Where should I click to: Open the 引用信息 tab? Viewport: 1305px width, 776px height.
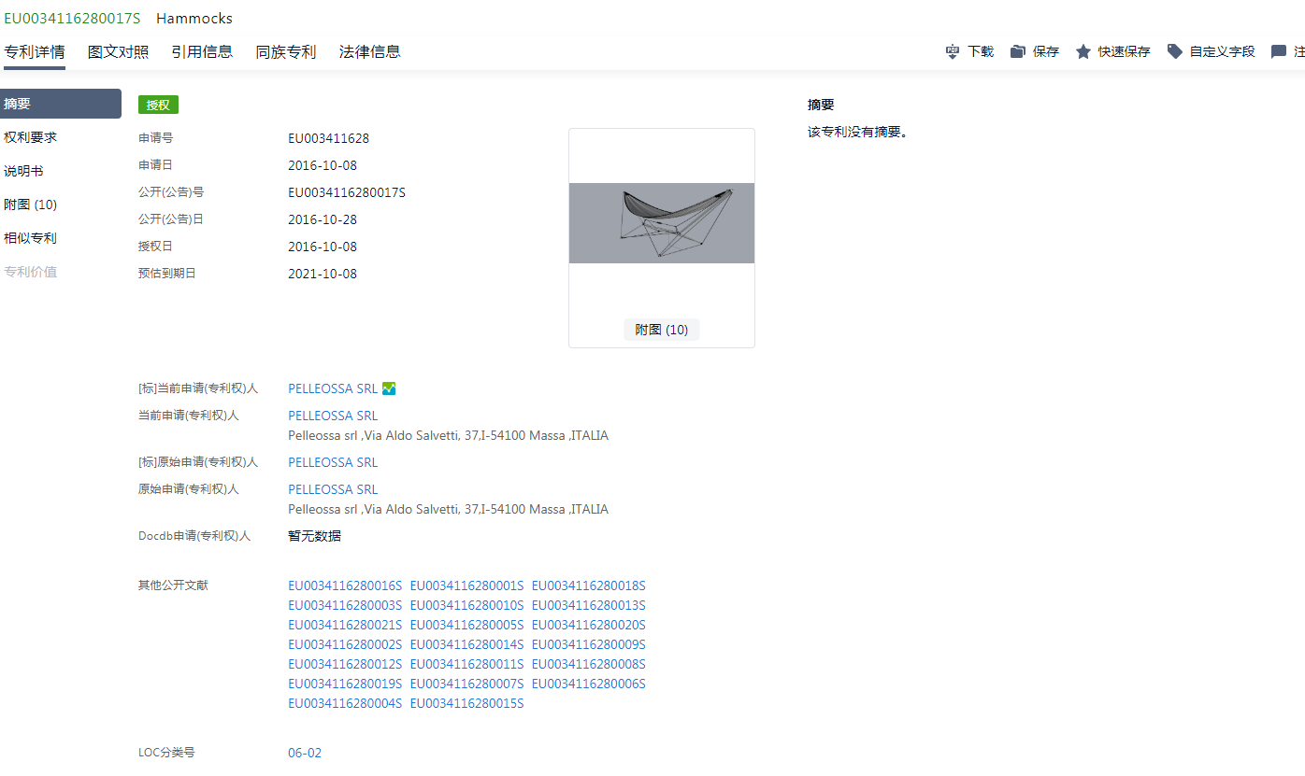[202, 51]
